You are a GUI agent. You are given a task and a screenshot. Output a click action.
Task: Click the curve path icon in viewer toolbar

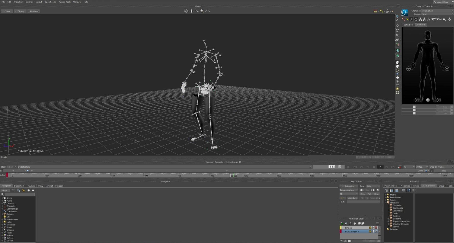coord(397,70)
